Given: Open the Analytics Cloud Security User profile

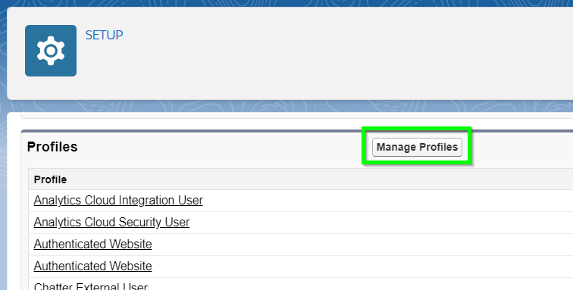Looking at the screenshot, I should [x=111, y=222].
